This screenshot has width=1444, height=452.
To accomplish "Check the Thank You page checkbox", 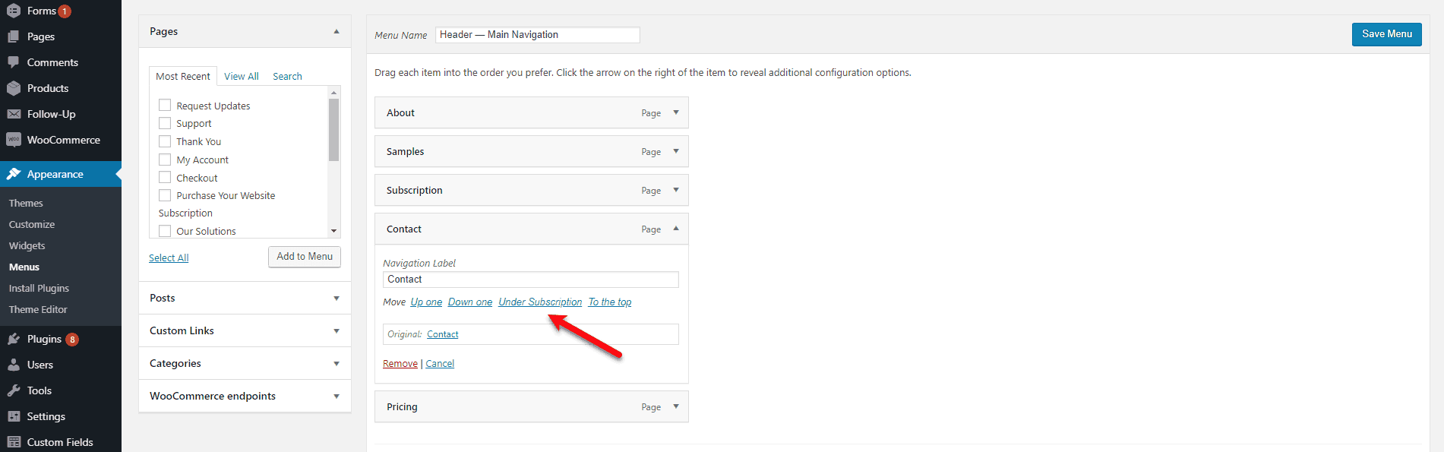I will (165, 141).
